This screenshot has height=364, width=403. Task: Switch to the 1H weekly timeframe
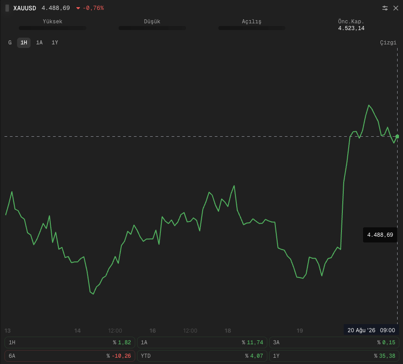pyautogui.click(x=24, y=43)
